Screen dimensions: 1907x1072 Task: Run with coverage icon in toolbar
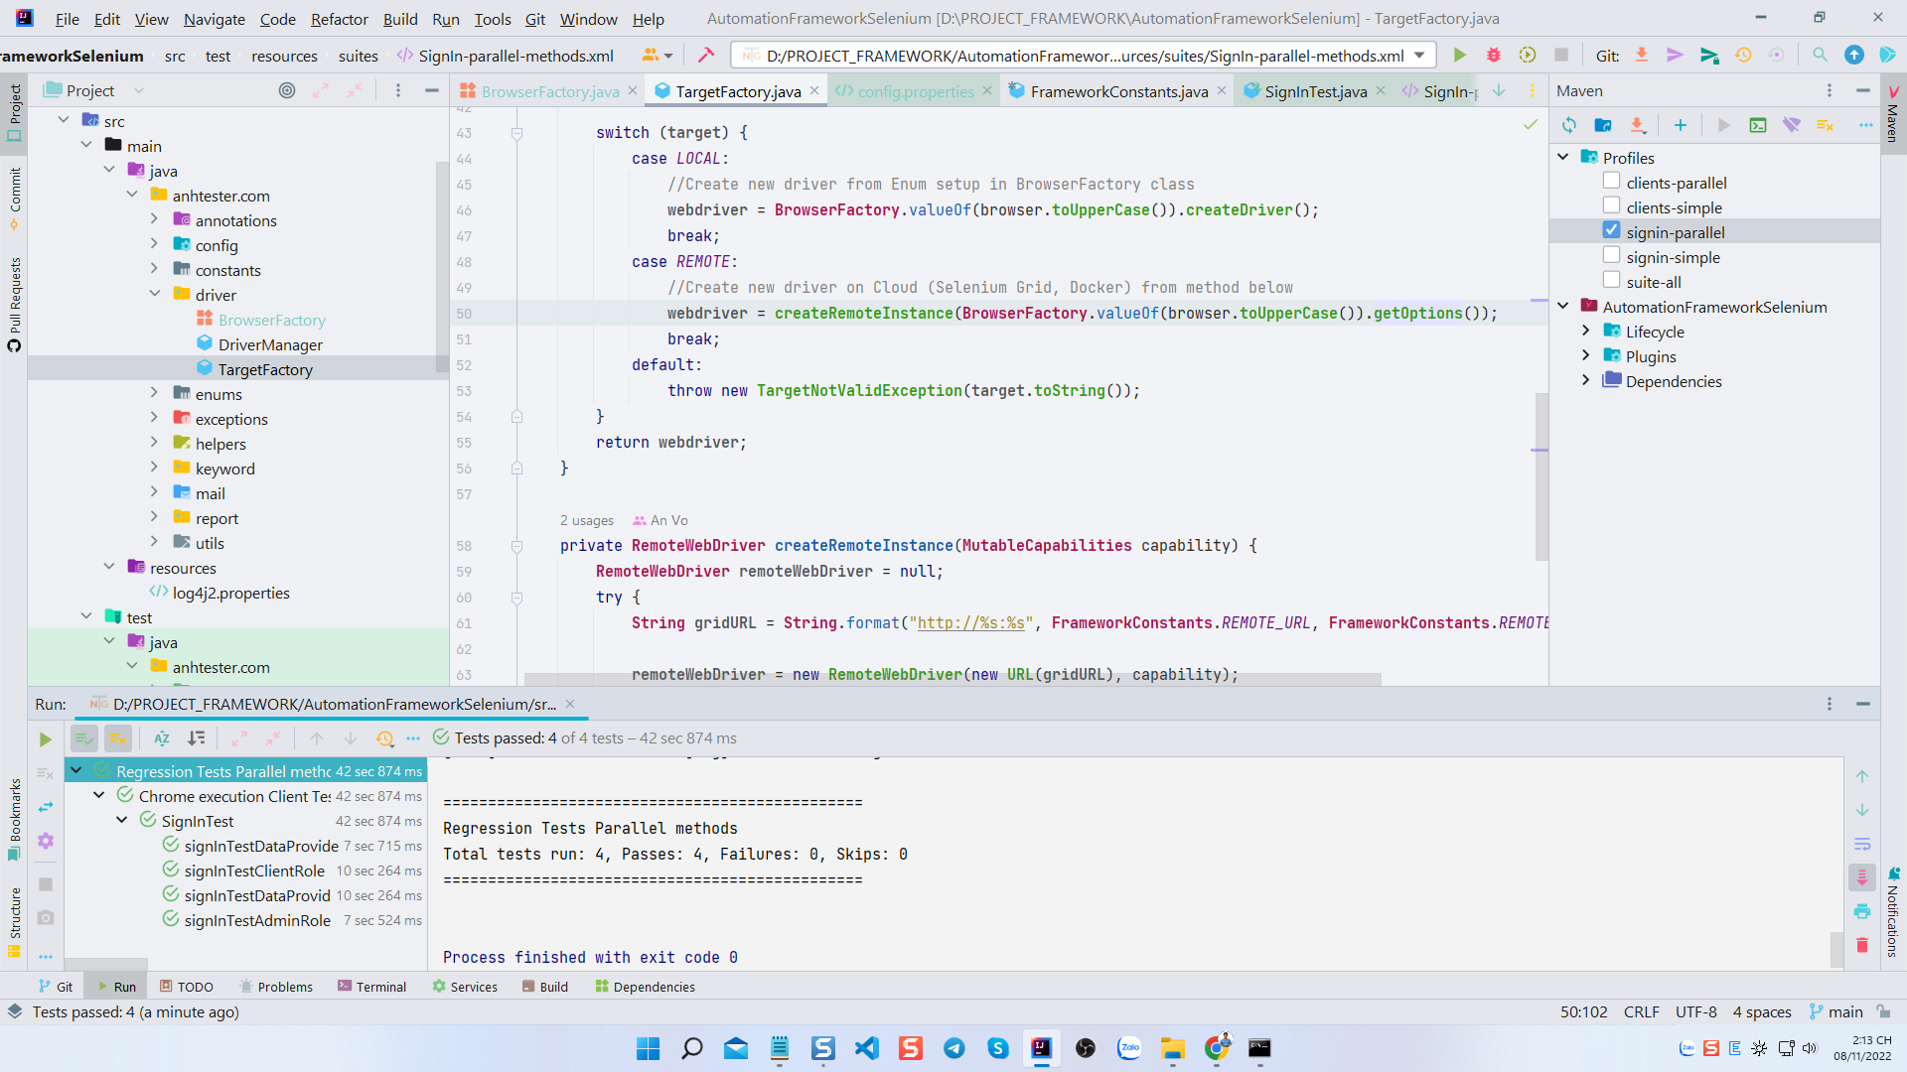pos(1528,56)
